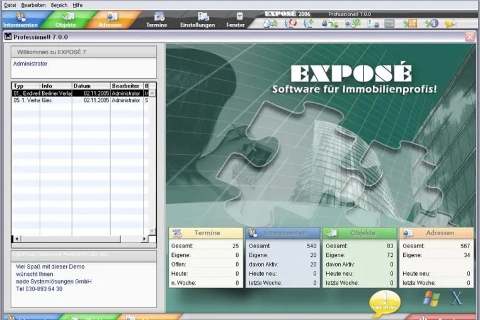Click the Termine calendar icon in top bar
Screen dimensions: 480x320
(x=159, y=16)
